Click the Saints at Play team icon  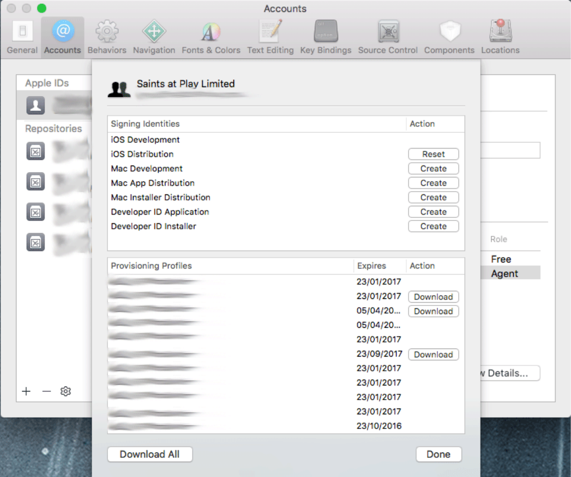119,89
